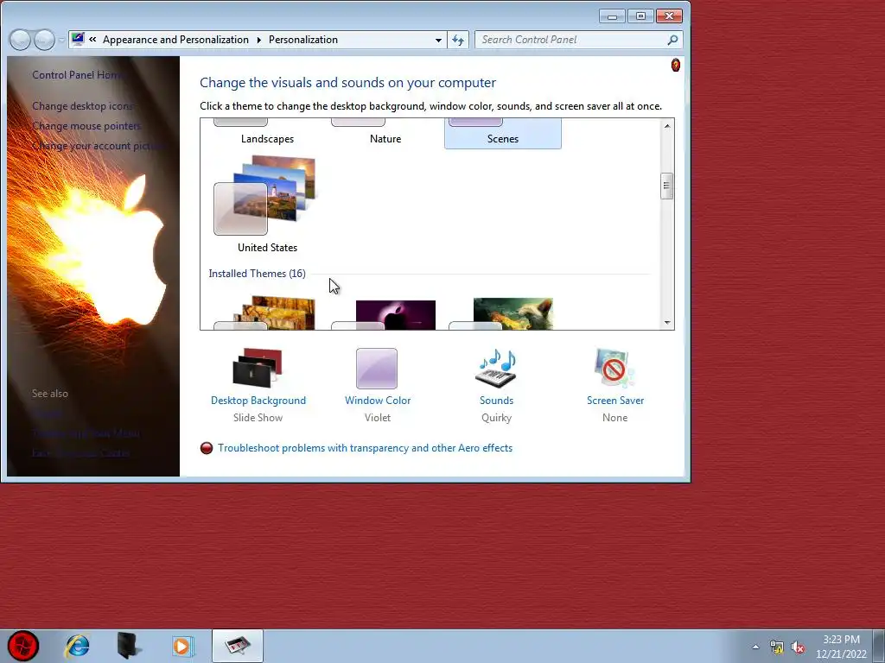Open the help icon in the Personalization window
The width and height of the screenshot is (885, 663).
pos(675,65)
